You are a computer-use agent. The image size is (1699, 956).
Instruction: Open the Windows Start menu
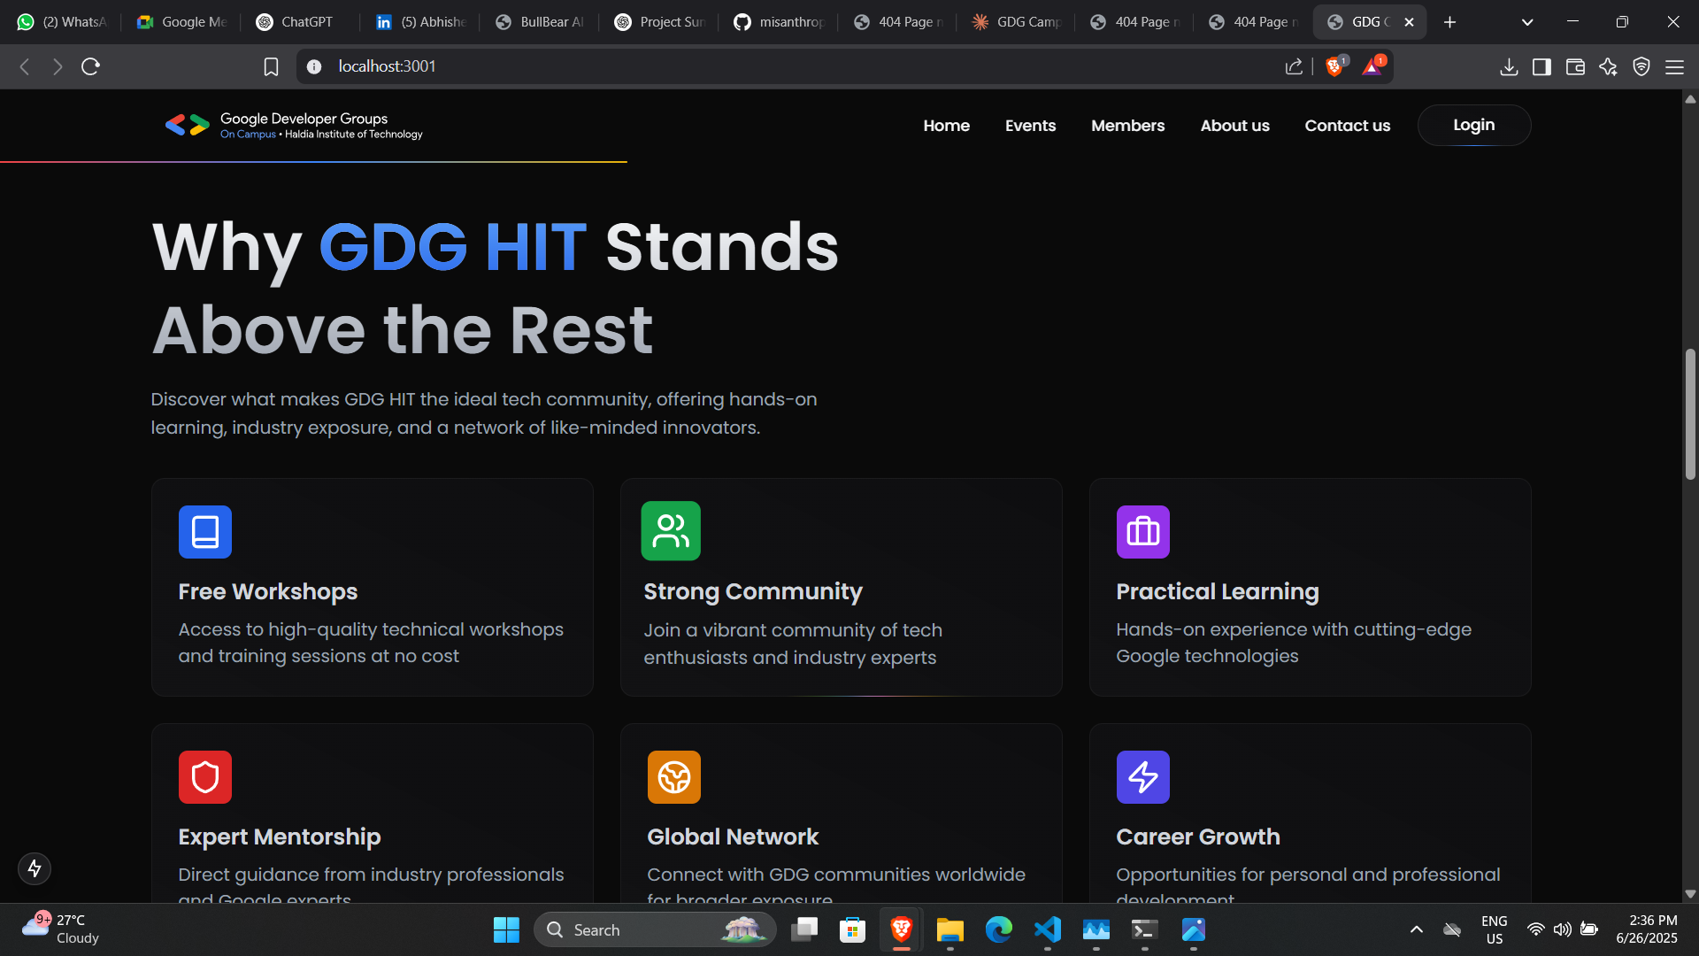coord(506,929)
